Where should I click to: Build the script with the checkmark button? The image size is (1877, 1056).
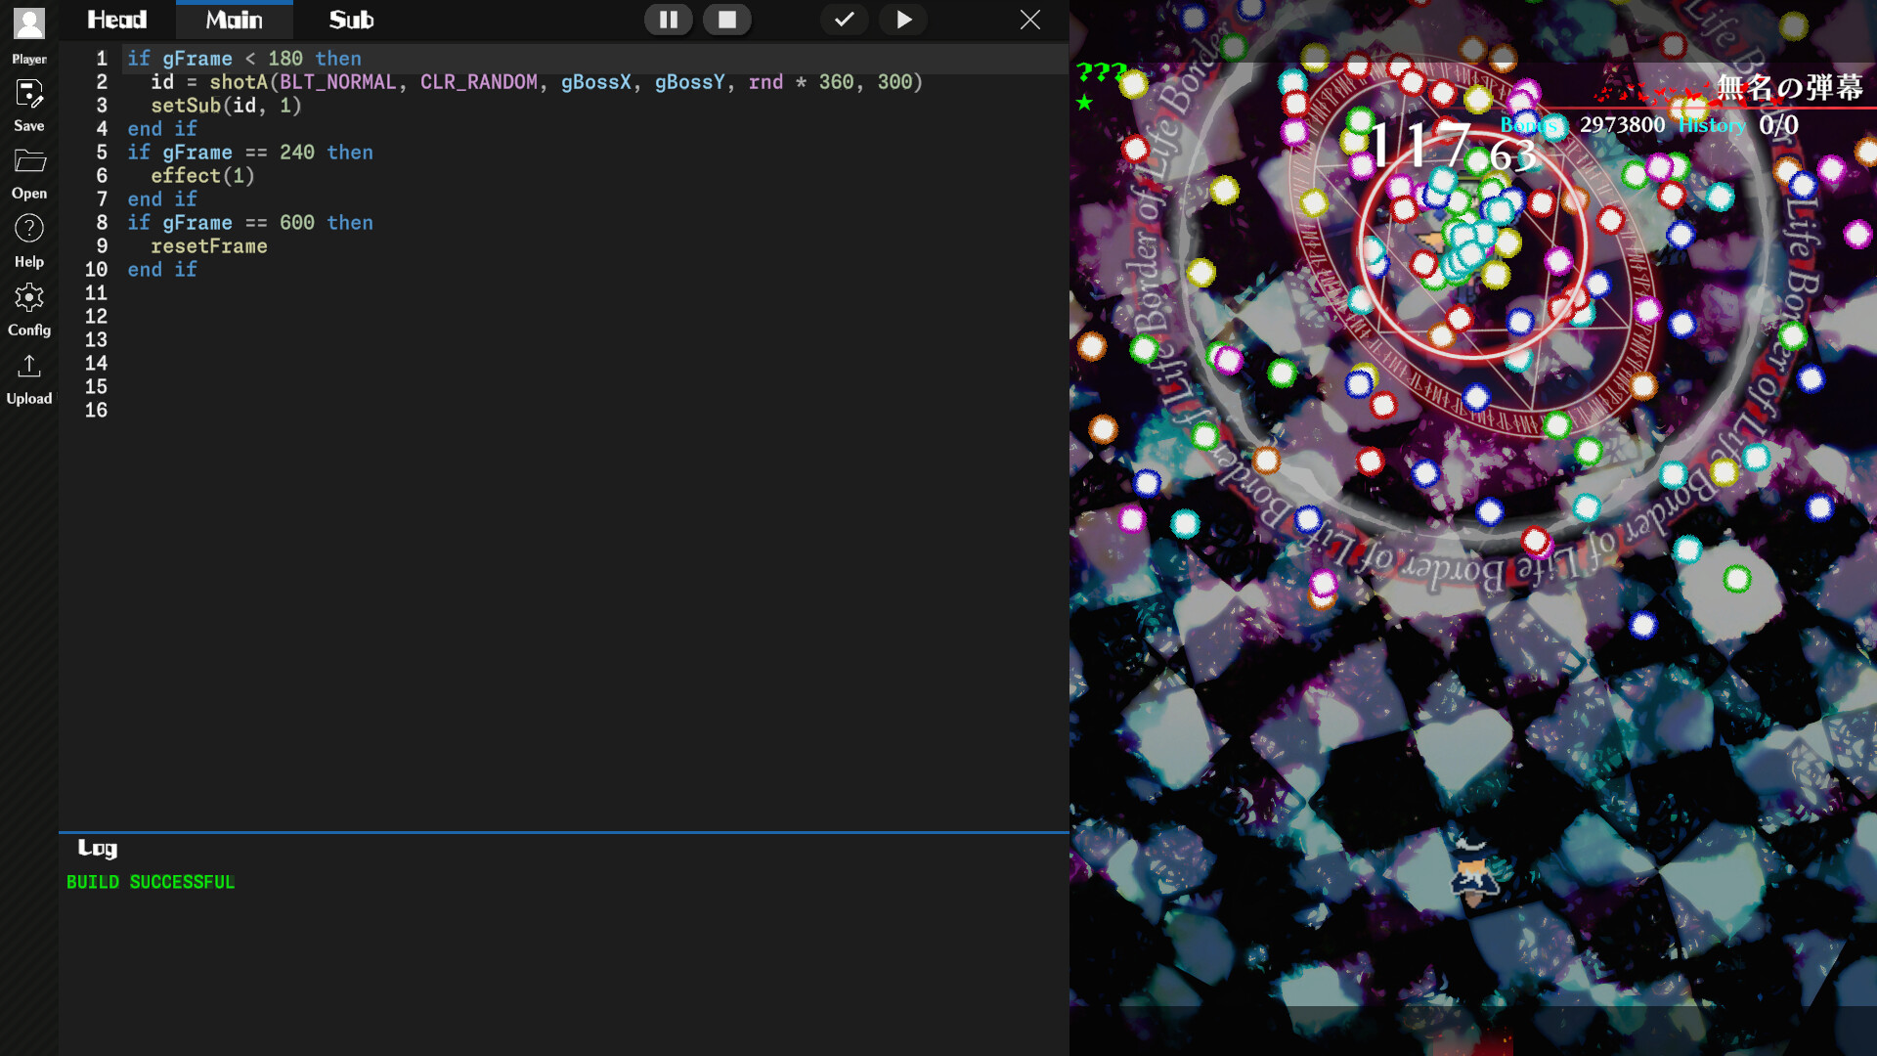click(844, 19)
